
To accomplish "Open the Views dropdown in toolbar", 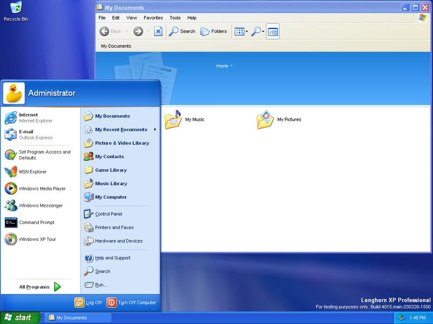I will tap(241, 31).
